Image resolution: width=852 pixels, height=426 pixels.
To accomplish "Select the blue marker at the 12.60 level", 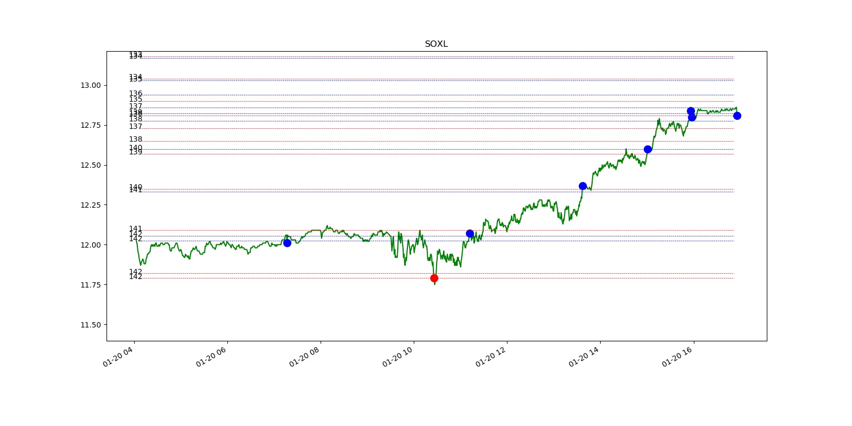I will coord(648,149).
